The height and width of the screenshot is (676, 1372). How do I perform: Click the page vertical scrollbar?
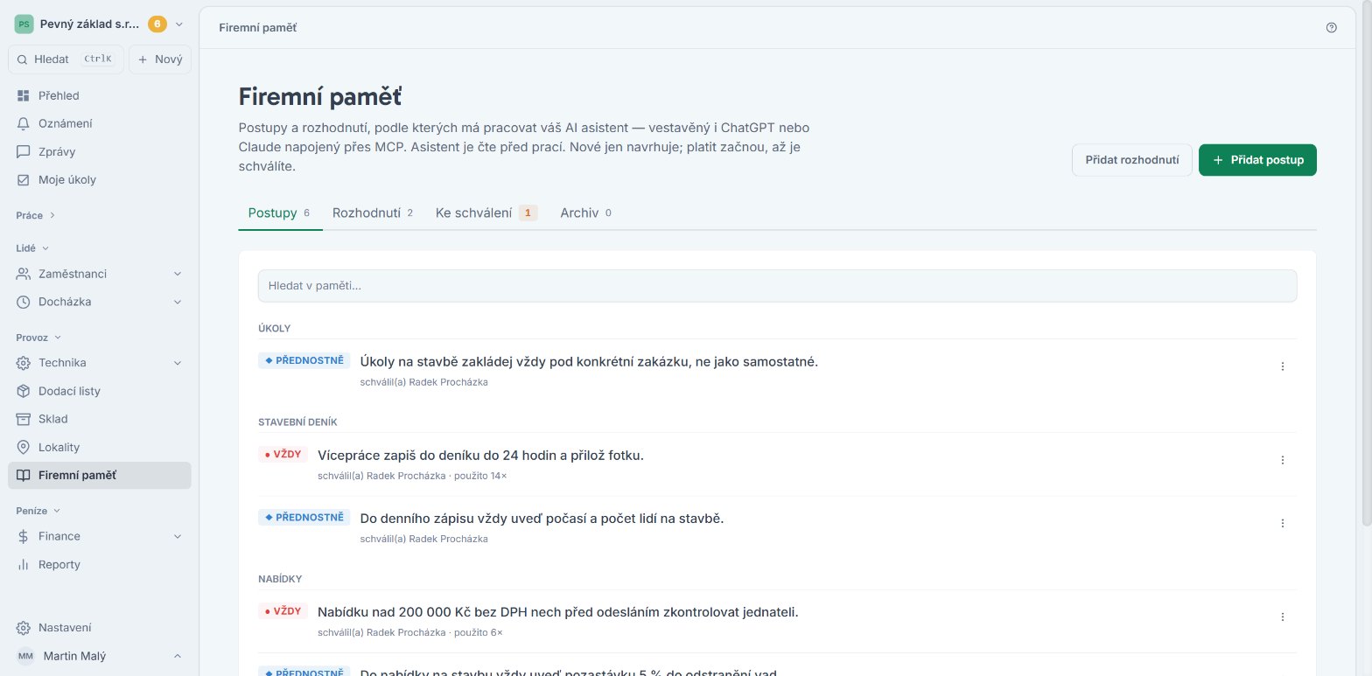click(1366, 262)
